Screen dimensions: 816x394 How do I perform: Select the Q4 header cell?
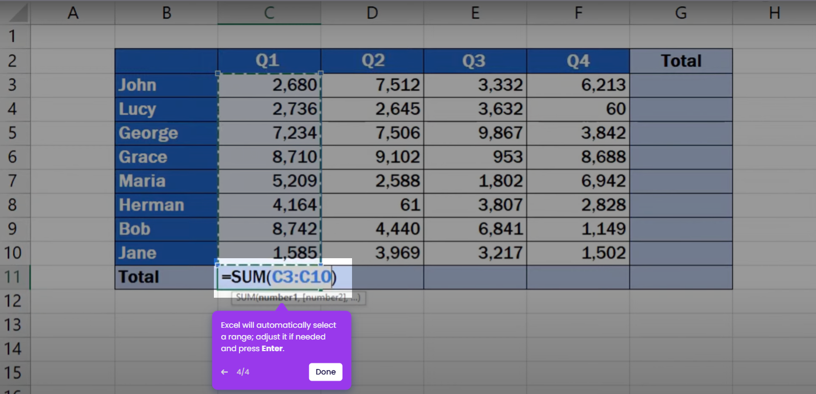(578, 61)
